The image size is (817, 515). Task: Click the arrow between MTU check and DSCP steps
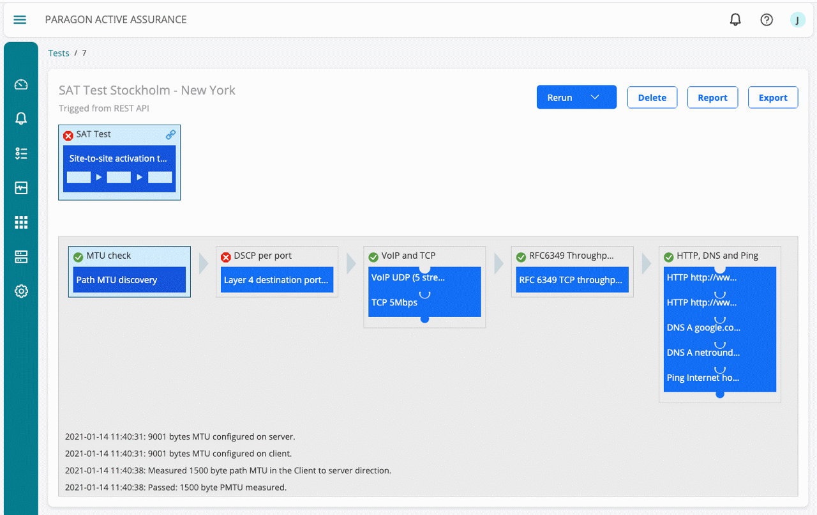[202, 263]
